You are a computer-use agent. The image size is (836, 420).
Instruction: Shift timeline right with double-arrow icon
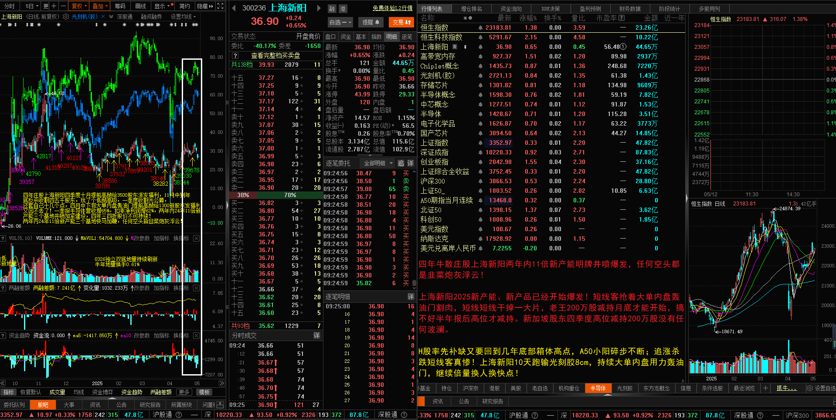click(222, 383)
